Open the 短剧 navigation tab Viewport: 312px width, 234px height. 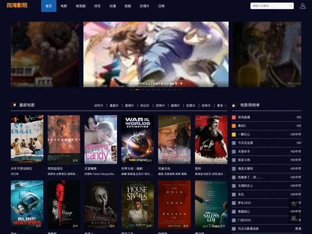coord(128,6)
